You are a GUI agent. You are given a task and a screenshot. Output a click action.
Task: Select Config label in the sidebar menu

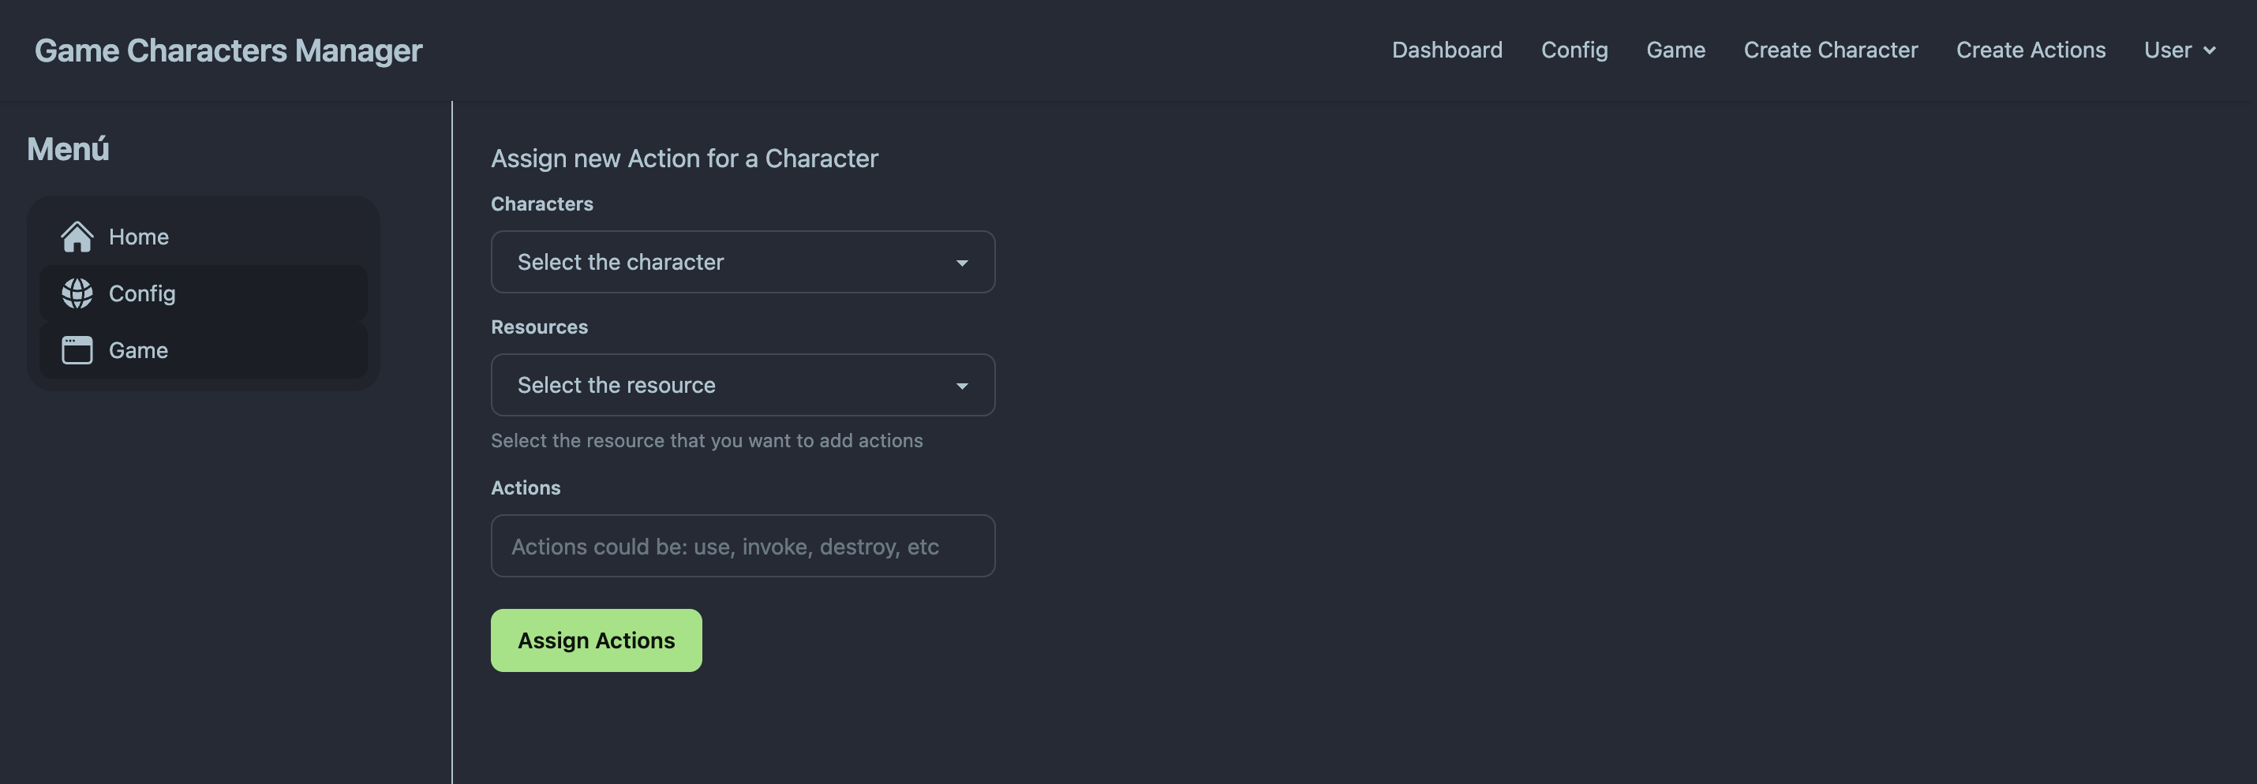(142, 293)
